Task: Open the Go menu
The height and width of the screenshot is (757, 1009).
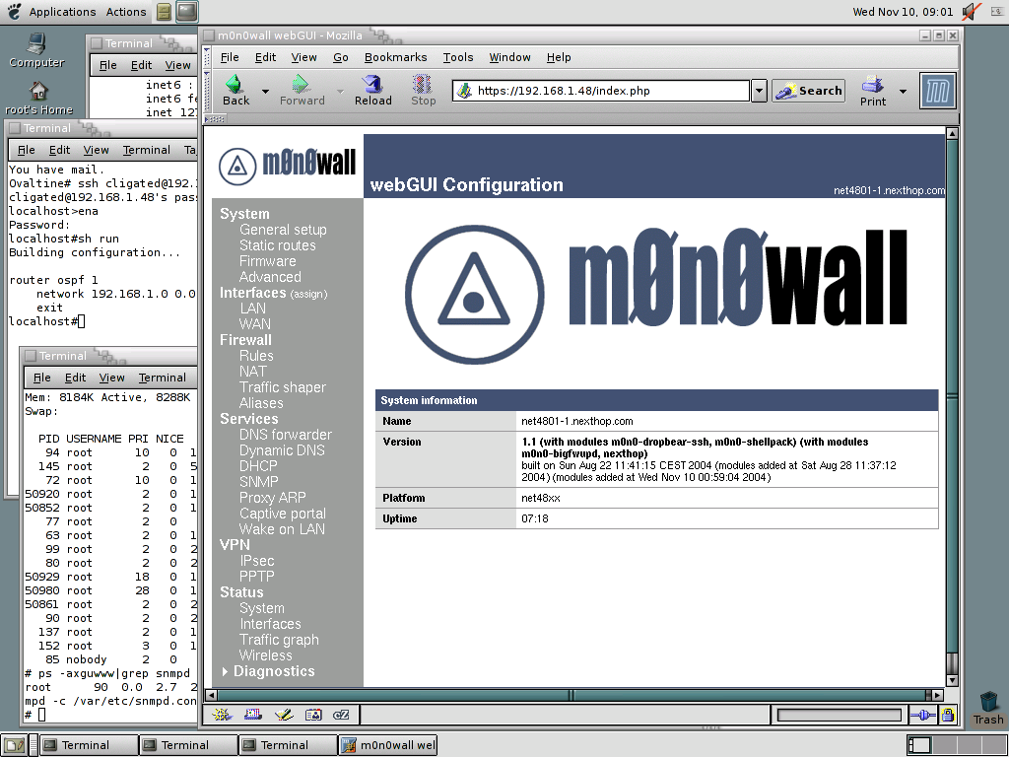Action: tap(340, 57)
